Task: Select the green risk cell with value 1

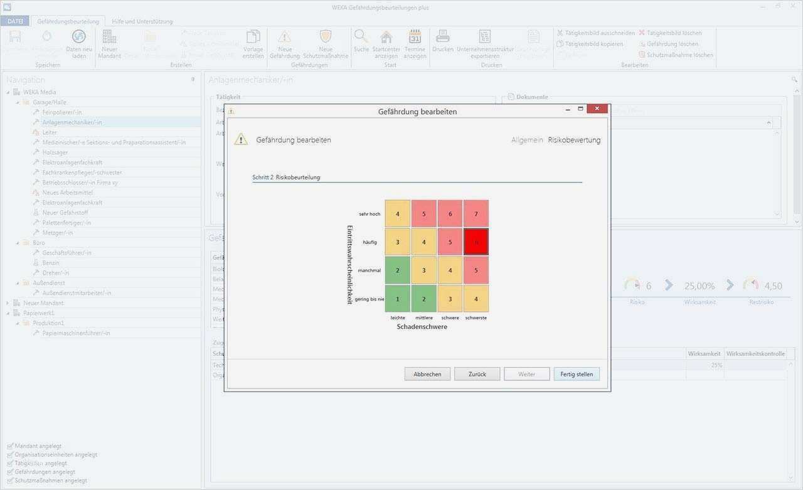Action: (x=397, y=299)
